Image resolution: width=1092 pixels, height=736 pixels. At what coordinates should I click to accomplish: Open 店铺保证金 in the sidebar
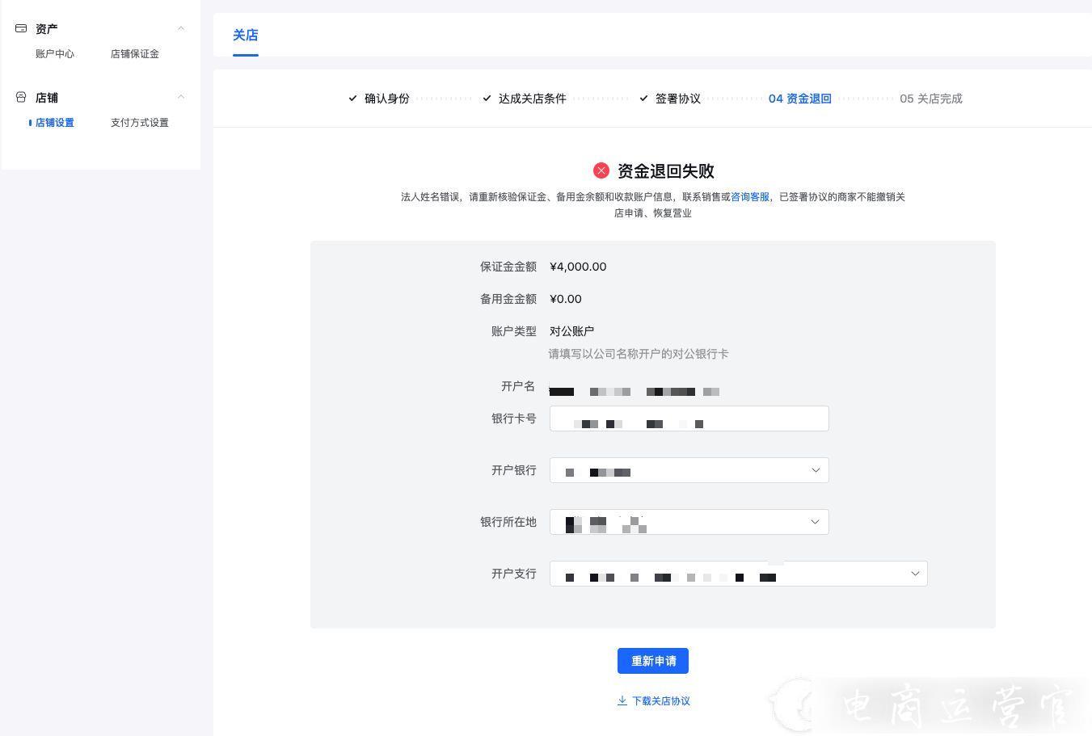click(x=135, y=54)
